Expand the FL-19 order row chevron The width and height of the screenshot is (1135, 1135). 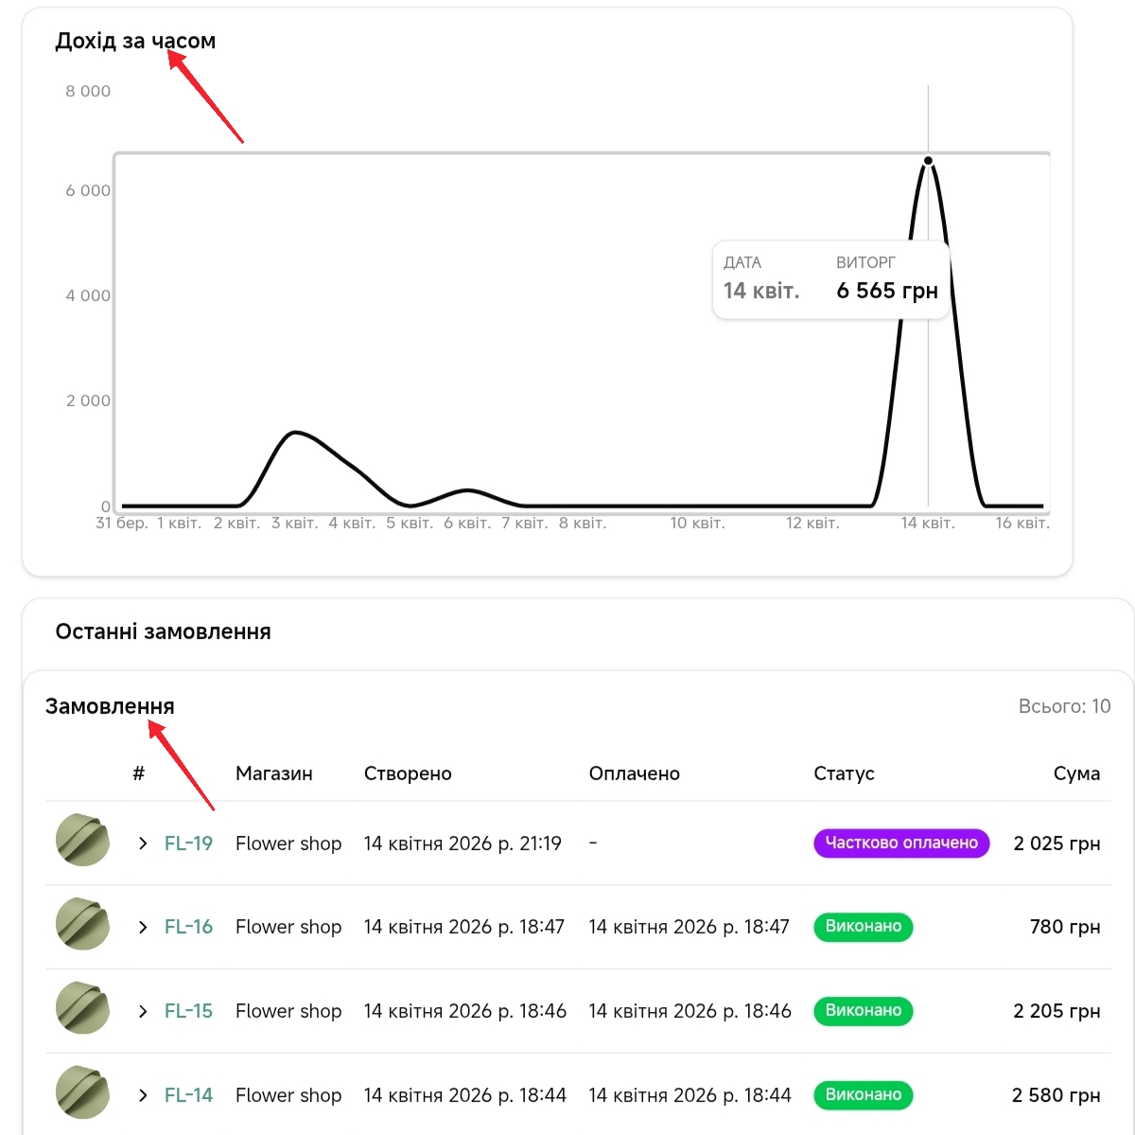(143, 843)
